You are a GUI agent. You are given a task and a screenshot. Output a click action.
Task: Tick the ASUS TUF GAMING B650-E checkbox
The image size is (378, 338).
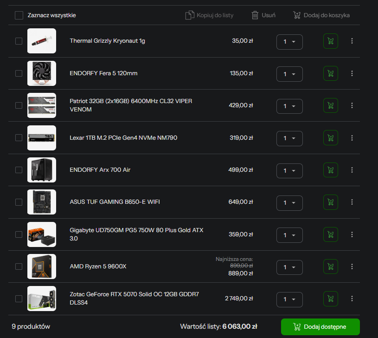pyautogui.click(x=19, y=202)
